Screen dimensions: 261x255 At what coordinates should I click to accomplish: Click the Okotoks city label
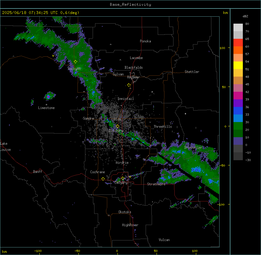coord(125,212)
